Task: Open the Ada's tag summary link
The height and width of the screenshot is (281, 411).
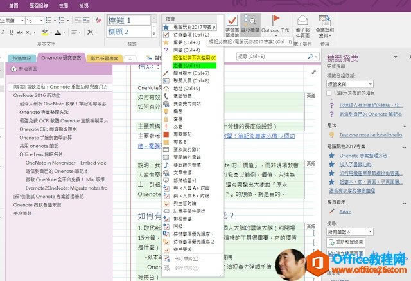Action: click(x=345, y=212)
